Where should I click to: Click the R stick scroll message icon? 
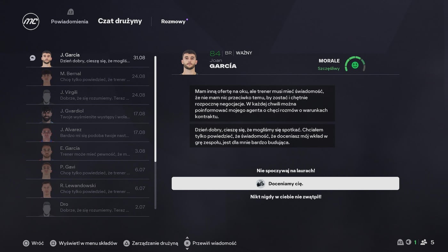[187, 243]
